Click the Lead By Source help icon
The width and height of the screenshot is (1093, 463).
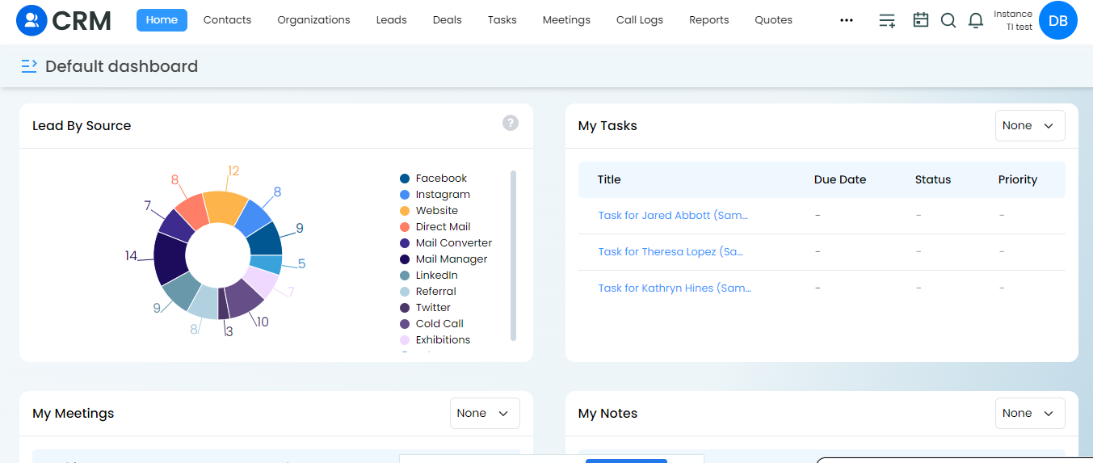pyautogui.click(x=511, y=123)
